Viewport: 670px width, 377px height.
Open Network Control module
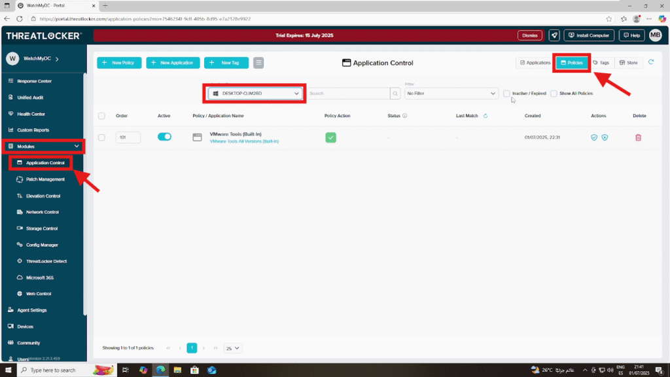(x=43, y=212)
